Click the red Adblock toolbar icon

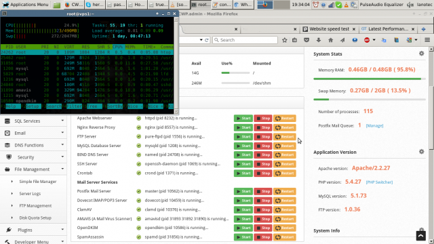(x=367, y=40)
